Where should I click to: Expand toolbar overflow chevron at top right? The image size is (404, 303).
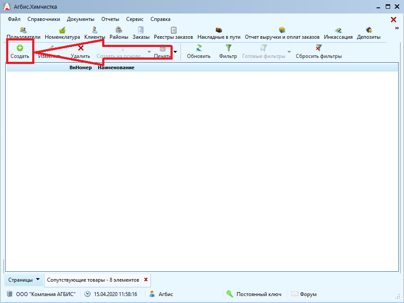coord(397,28)
